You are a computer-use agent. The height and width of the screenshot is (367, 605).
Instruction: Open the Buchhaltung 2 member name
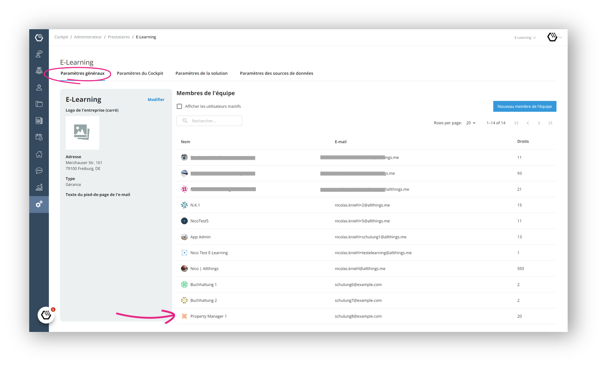(x=203, y=300)
